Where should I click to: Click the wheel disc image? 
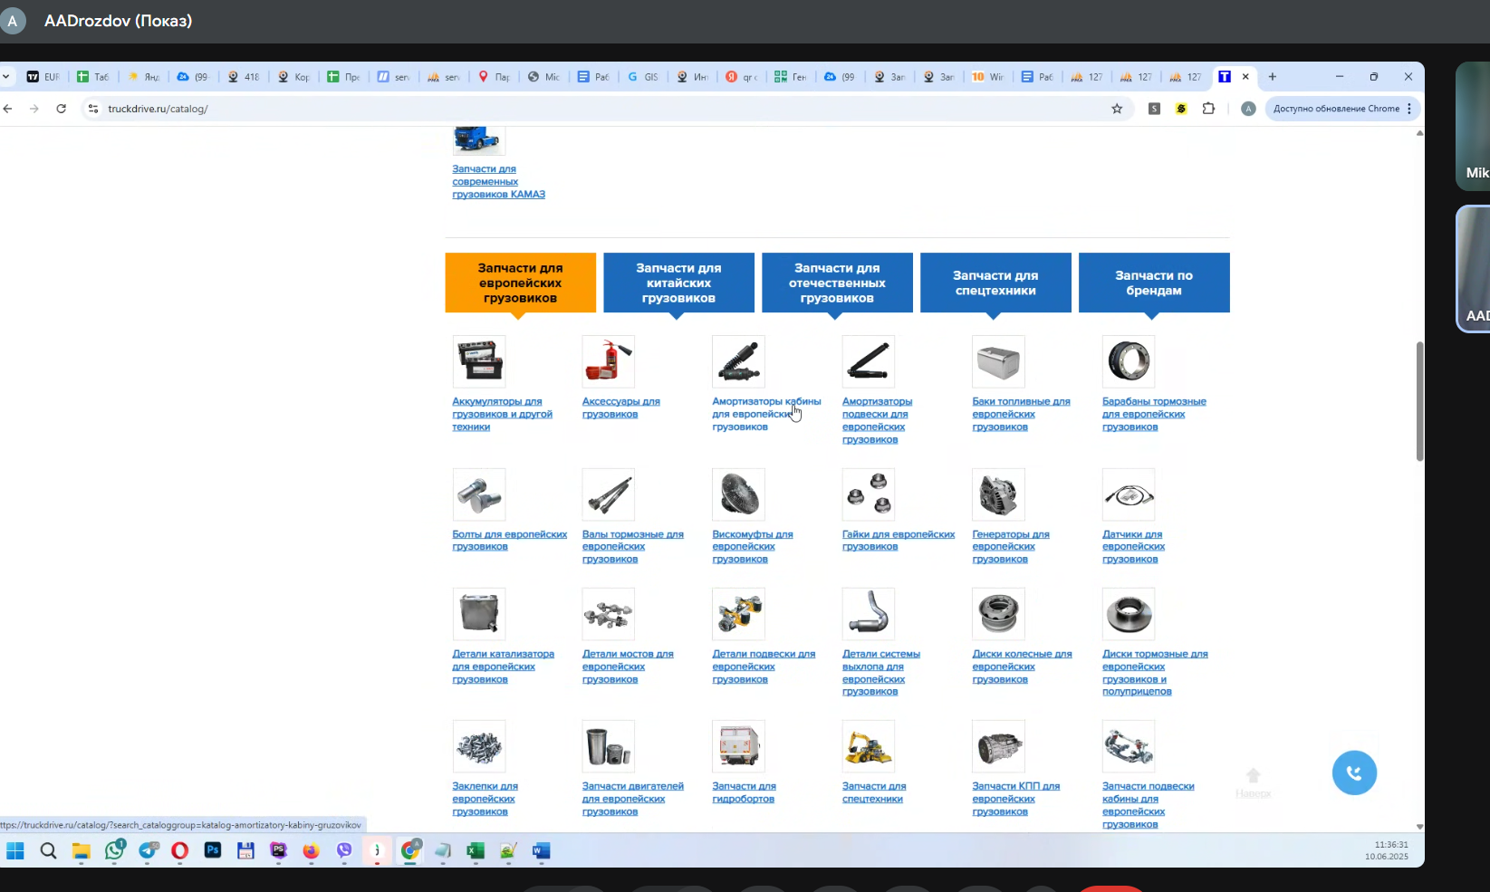998,614
